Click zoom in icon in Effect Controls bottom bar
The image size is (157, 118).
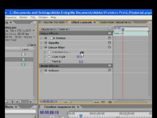tap(96, 102)
